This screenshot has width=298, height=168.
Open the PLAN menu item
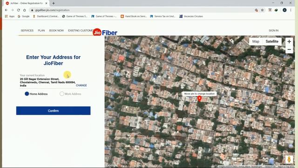(x=41, y=30)
